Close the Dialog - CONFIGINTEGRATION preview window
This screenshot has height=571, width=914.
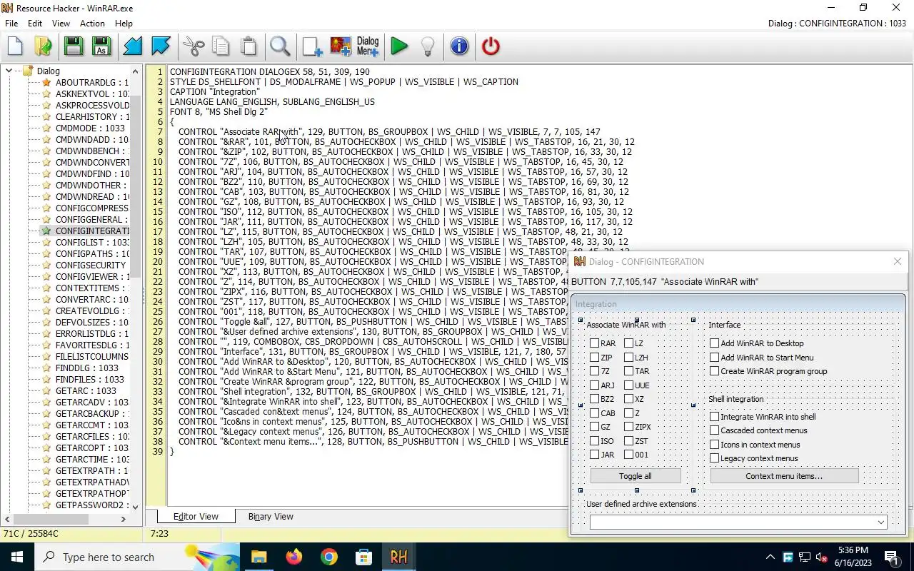coord(898,261)
